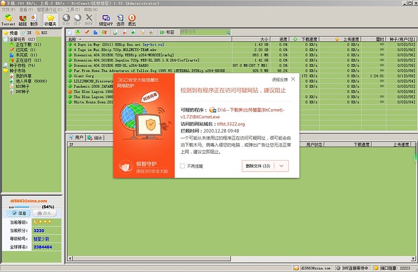Image resolution: width=418 pixels, height=272 pixels.
Task: Click the blank-page filter icon in list toolbar
Action: (70, 32)
